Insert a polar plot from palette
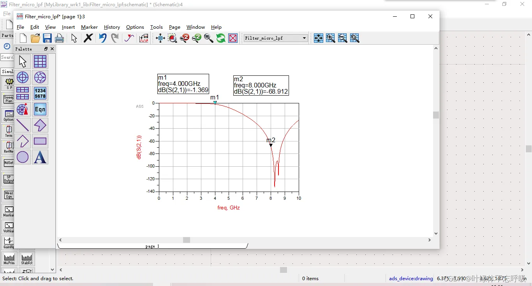This screenshot has width=532, height=286. [23, 77]
